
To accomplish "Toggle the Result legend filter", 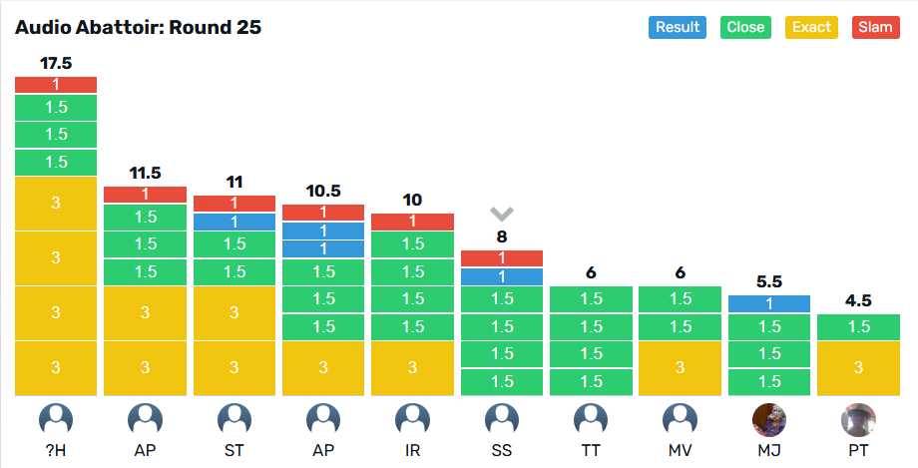I will [678, 27].
